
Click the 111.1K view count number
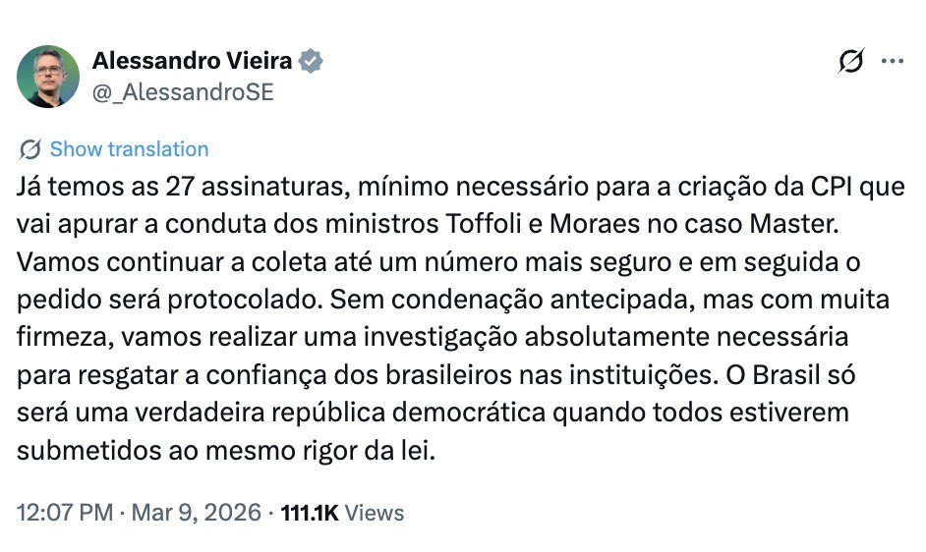(x=311, y=513)
